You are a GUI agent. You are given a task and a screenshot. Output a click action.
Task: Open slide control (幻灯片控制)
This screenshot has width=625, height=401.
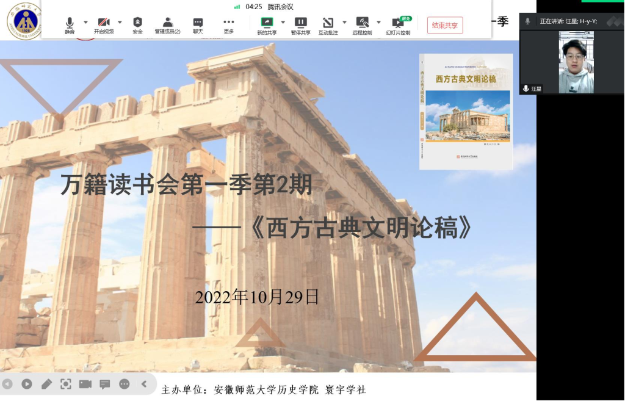[398, 25]
